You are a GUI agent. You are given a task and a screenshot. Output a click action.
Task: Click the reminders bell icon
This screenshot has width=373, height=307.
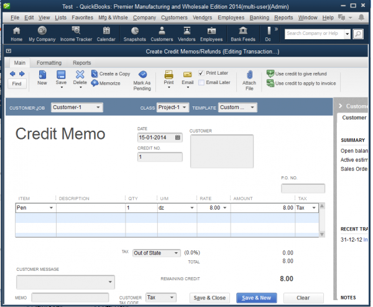point(361,17)
